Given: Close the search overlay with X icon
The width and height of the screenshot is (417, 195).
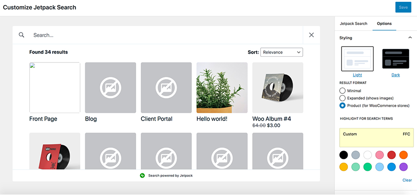Looking at the screenshot, I should point(311,35).
